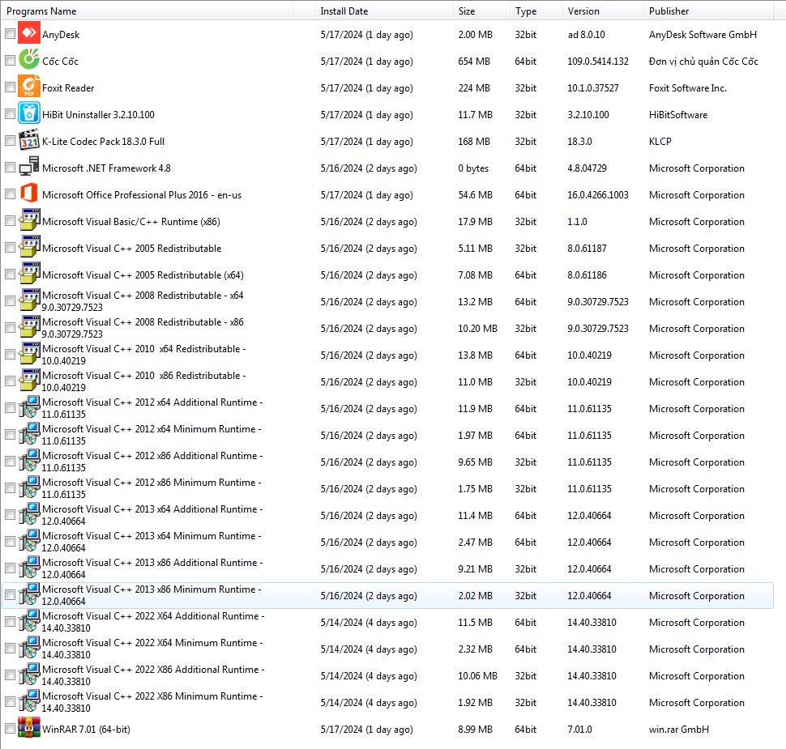This screenshot has width=786, height=749.
Task: Check the checkbox next to AnyDesk
Action: pyautogui.click(x=9, y=33)
